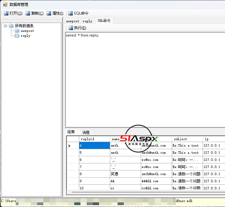Select subject Re:请教一个问题 in row 8
Image resolution: width=225 pixels, height=207 pixels.
click(x=187, y=174)
